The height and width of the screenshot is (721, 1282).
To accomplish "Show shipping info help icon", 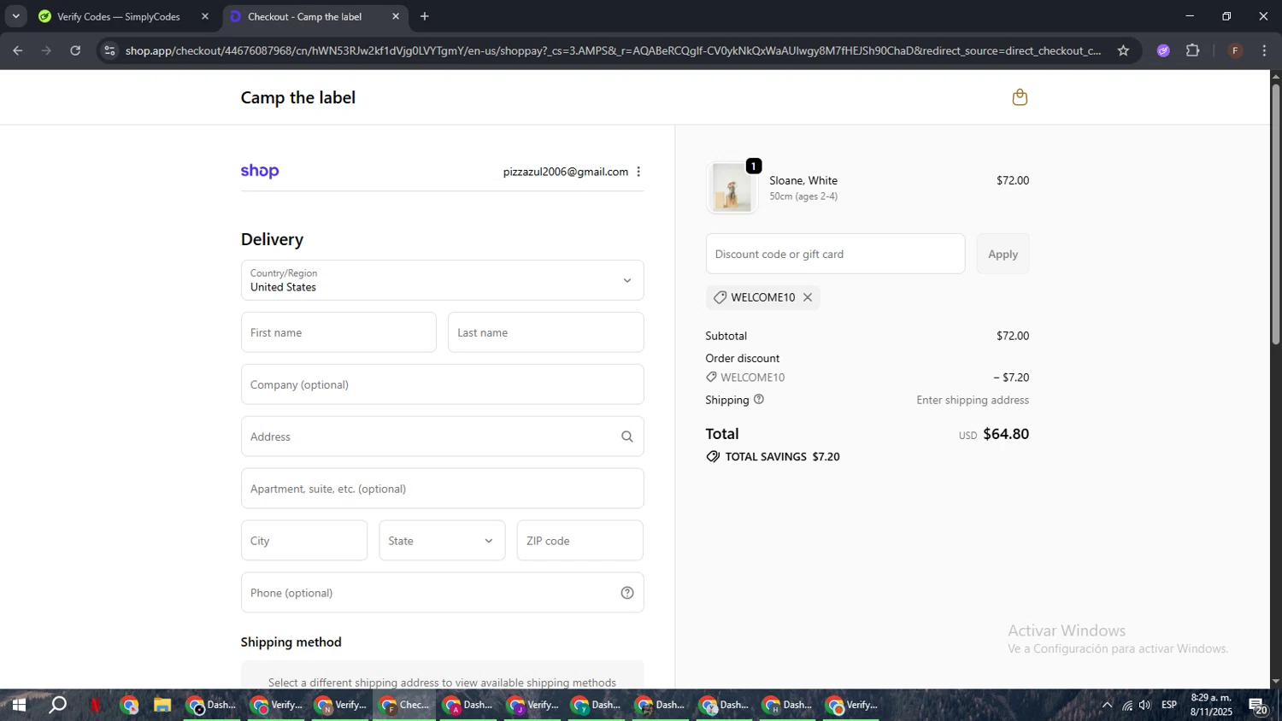I will tap(759, 399).
